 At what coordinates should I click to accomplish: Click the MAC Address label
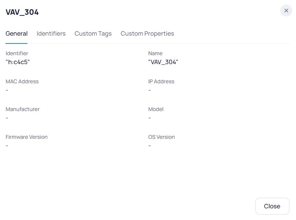tap(22, 82)
